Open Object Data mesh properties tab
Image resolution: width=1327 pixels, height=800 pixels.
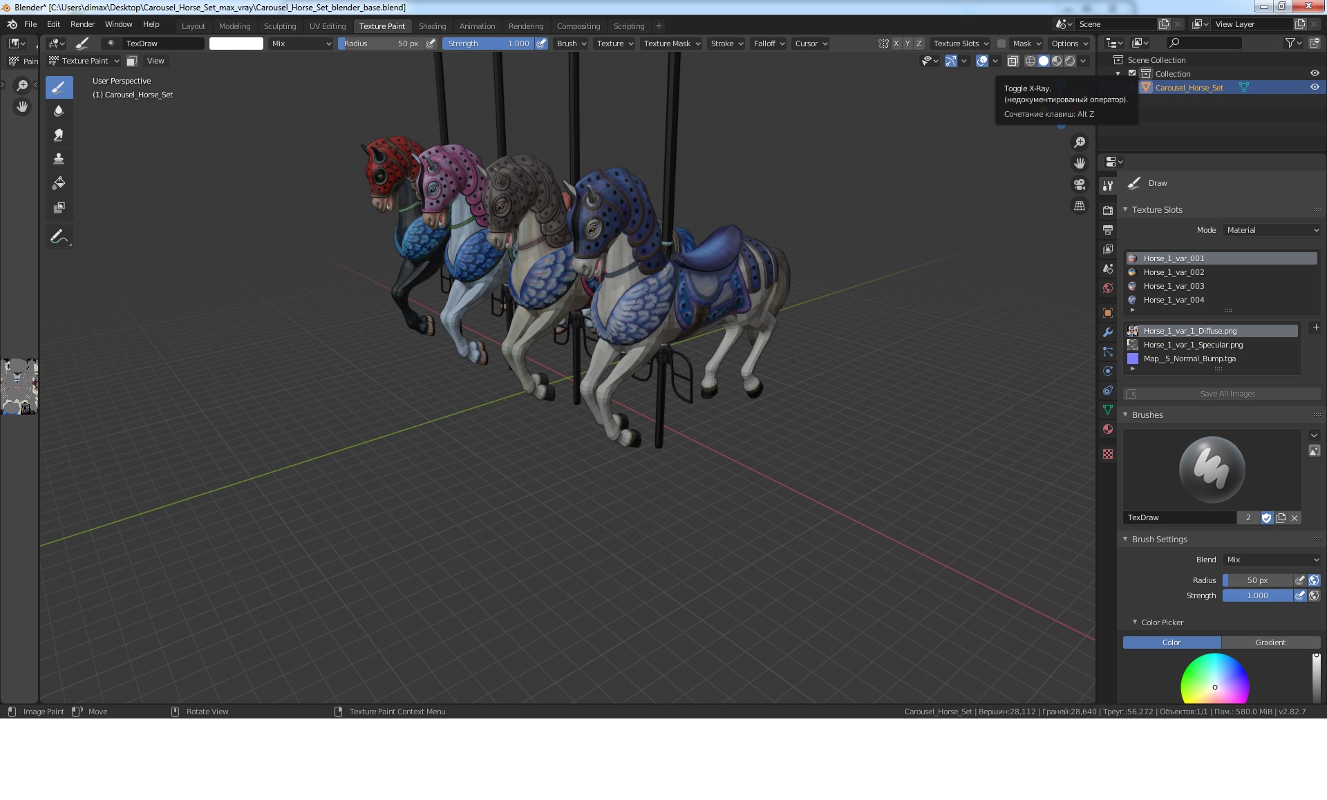pyautogui.click(x=1108, y=410)
